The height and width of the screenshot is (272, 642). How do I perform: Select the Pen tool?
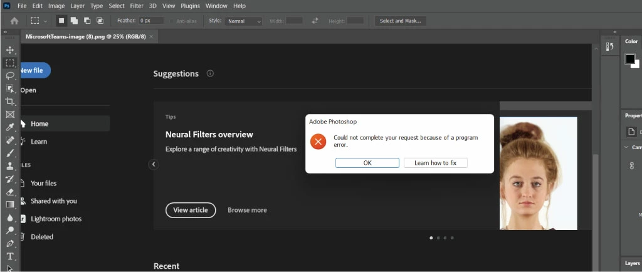10,243
